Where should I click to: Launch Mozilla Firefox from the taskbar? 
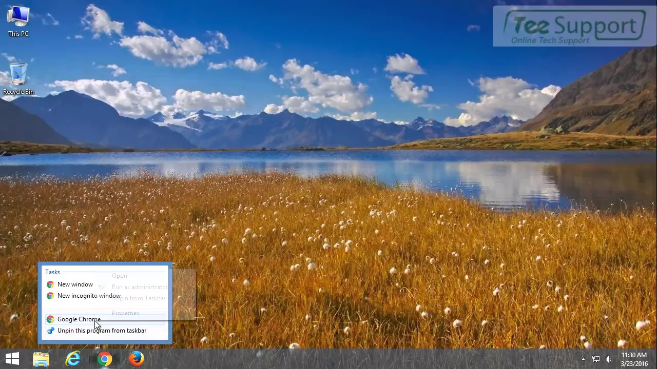coord(137,359)
